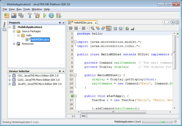Click the CLDC device platform icon

click(14, 80)
